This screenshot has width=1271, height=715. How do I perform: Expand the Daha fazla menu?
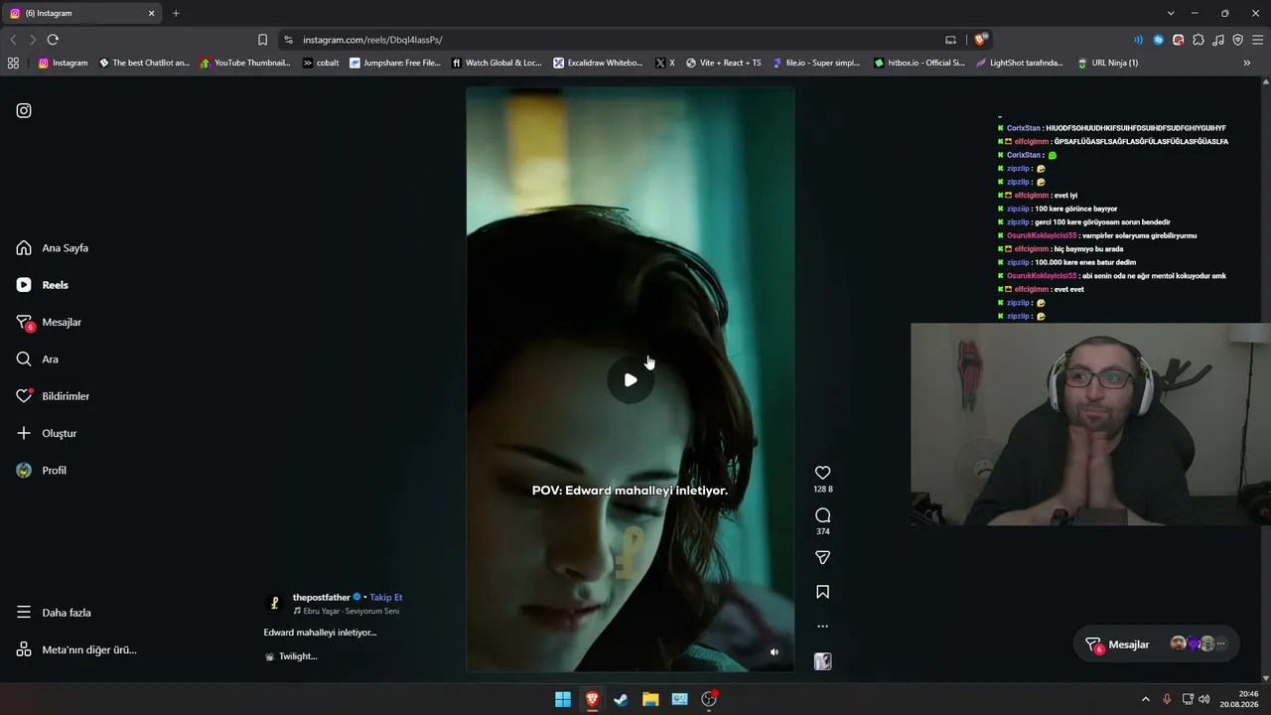(54, 613)
